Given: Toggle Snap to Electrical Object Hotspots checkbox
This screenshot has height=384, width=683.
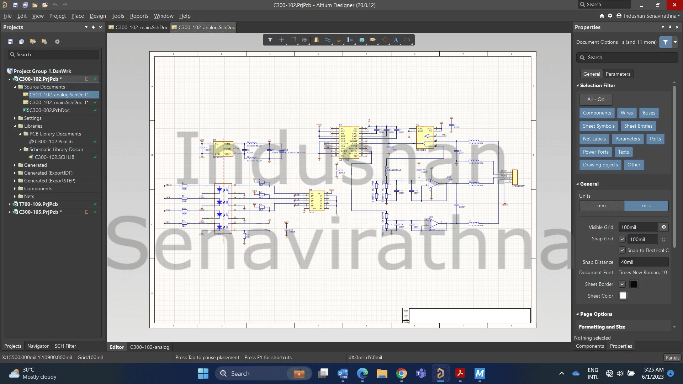Looking at the screenshot, I should click(x=622, y=250).
